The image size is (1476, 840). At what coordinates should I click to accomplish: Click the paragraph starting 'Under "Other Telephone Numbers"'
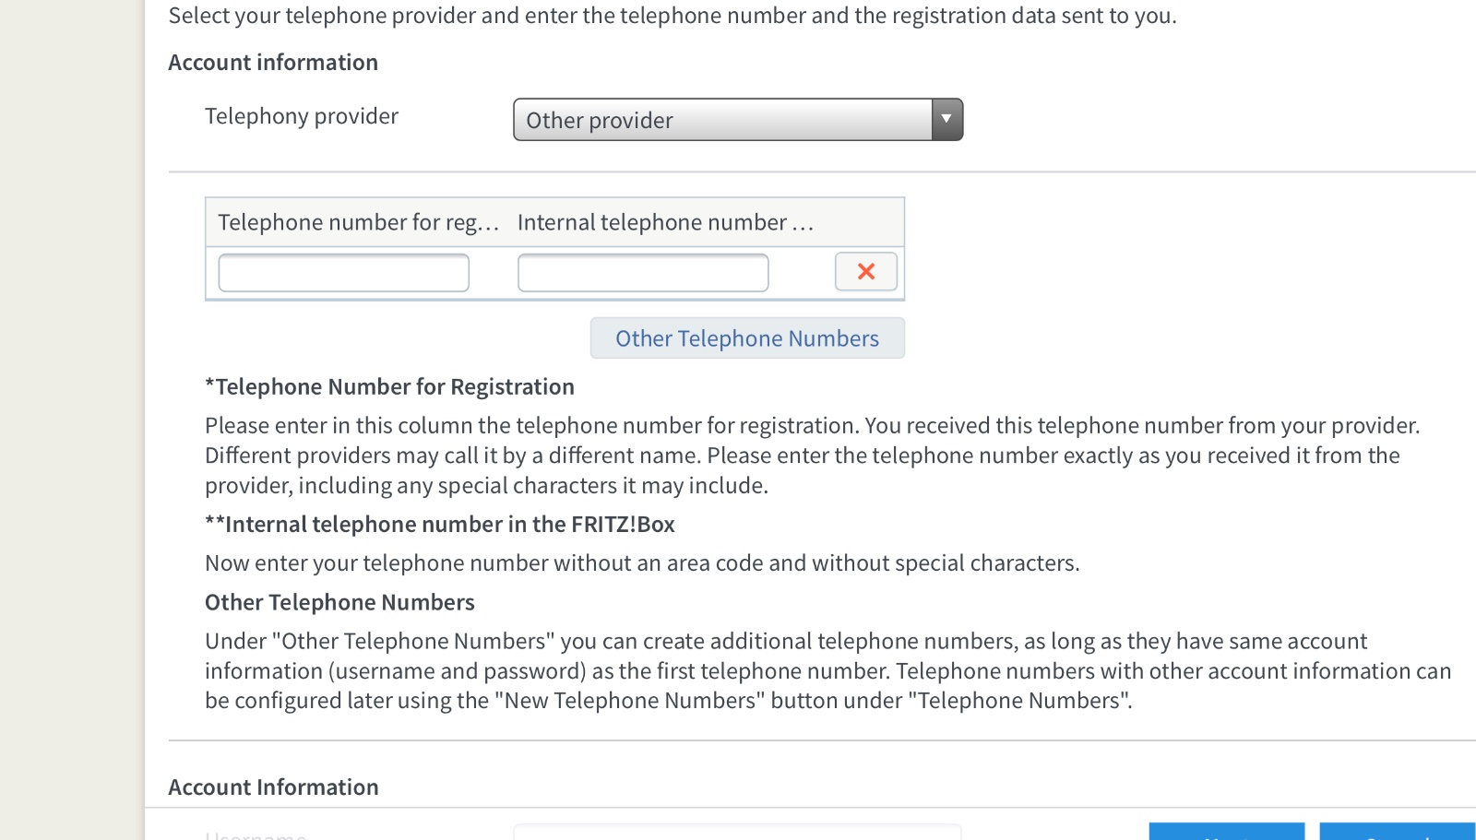[828, 670]
